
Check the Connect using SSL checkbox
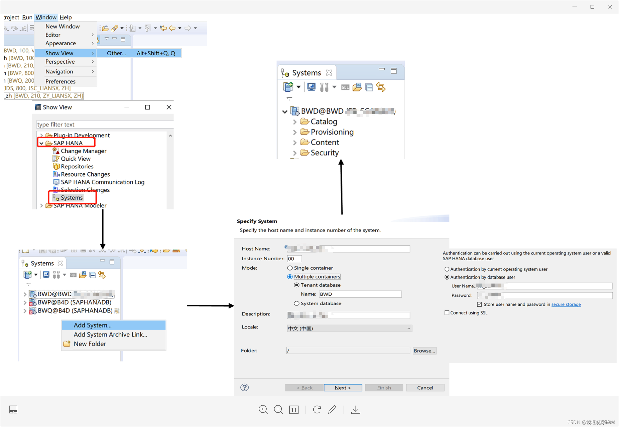[447, 313]
